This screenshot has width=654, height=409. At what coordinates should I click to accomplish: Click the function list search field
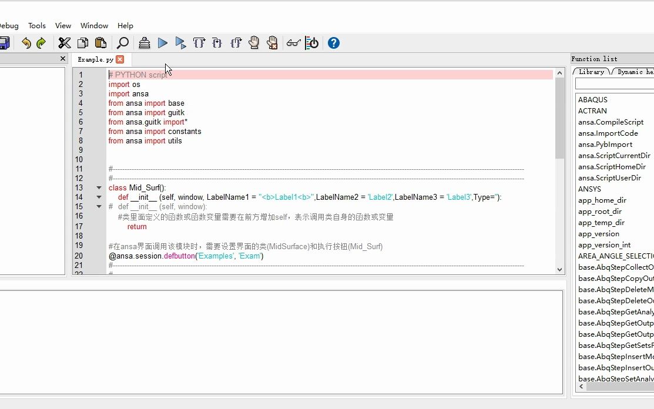pyautogui.click(x=615, y=84)
